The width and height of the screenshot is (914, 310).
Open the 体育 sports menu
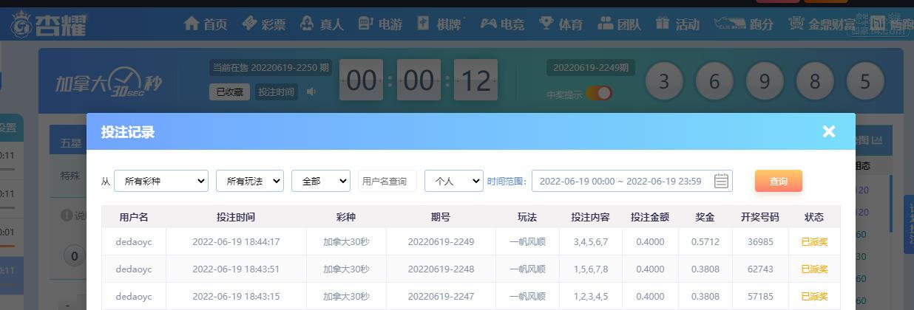(561, 24)
